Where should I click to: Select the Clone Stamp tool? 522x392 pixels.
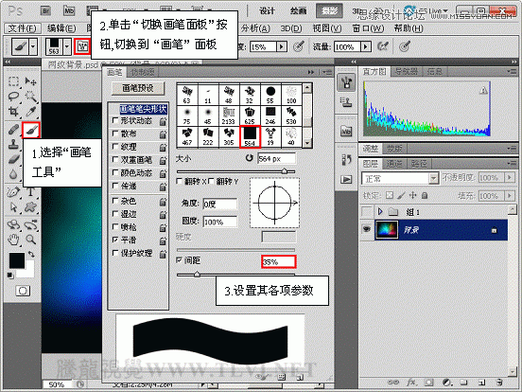(x=13, y=145)
